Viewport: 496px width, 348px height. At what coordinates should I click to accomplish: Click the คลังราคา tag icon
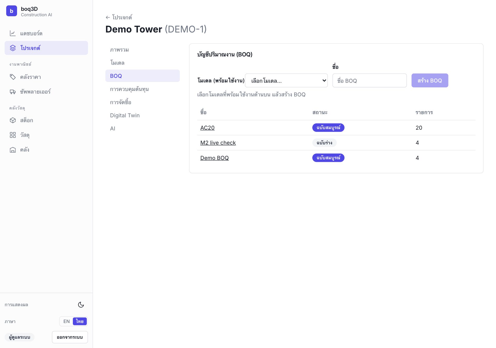(x=13, y=77)
